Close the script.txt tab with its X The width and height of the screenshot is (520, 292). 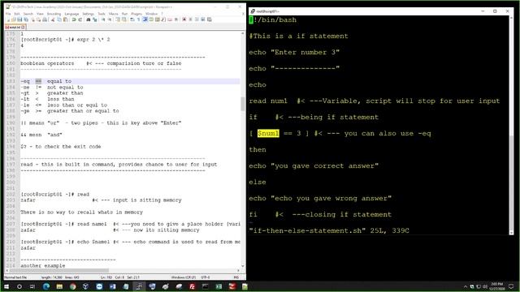click(x=24, y=27)
